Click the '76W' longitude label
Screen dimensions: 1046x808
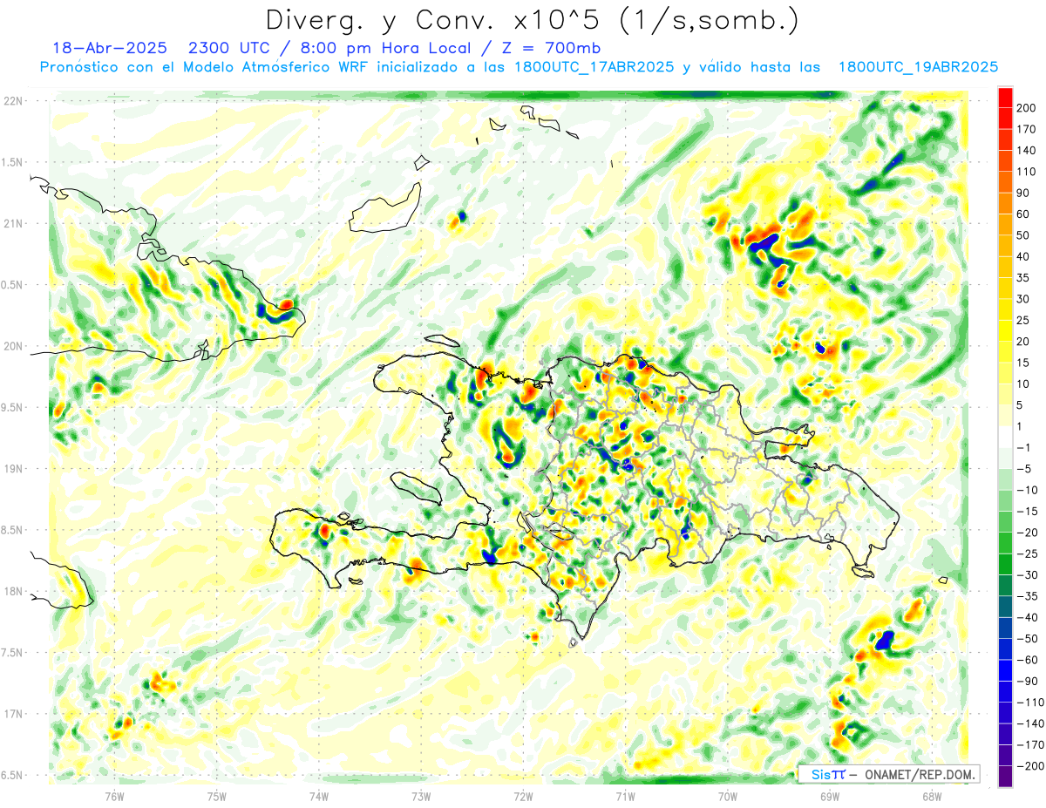114,796
